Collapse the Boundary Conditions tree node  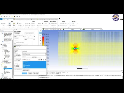click(2, 33)
